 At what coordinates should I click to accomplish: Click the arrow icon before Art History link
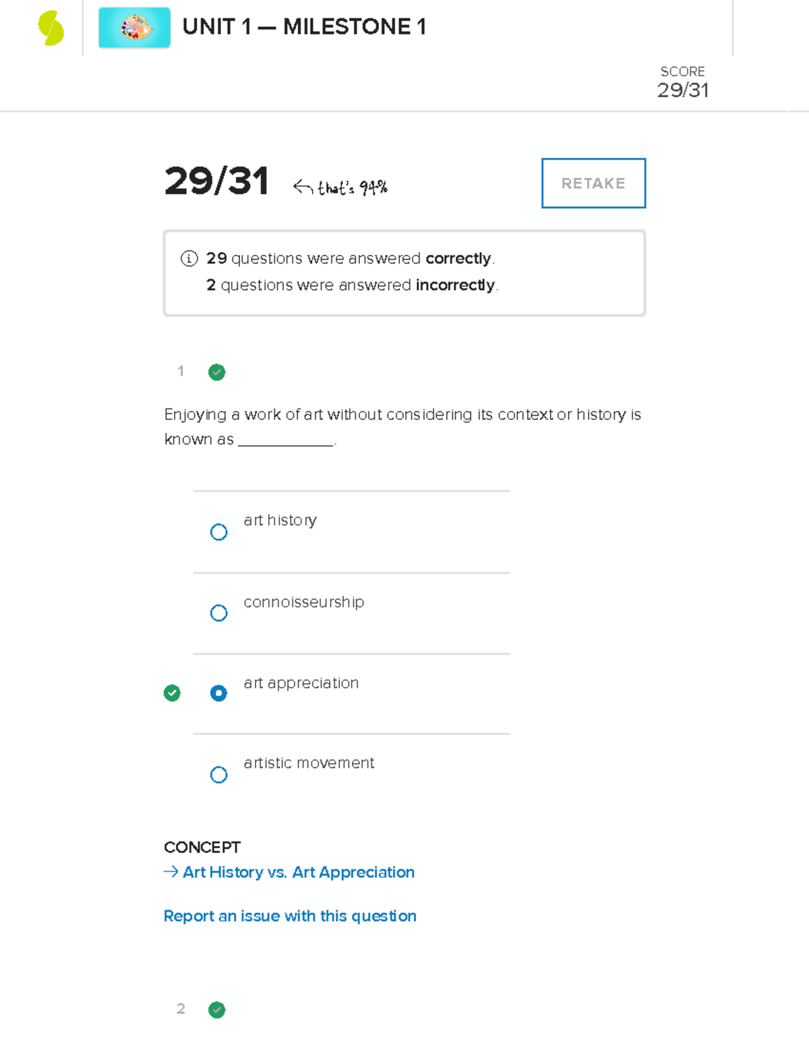point(171,872)
